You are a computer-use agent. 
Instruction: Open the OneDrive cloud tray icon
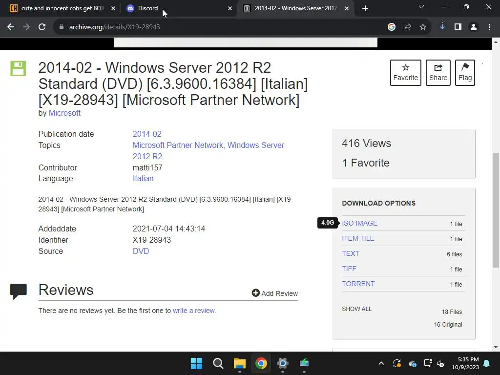coord(412,363)
